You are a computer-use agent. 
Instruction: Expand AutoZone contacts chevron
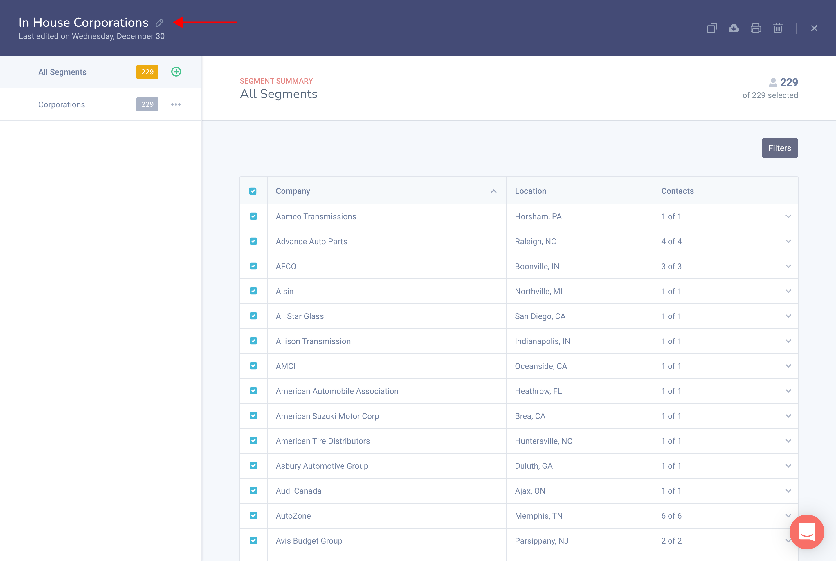(x=788, y=516)
